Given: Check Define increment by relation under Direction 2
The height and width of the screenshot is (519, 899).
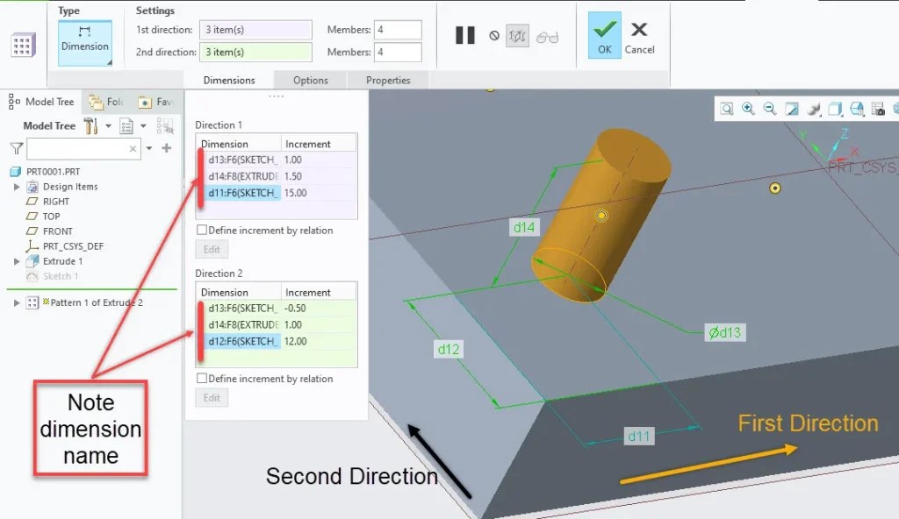Looking at the screenshot, I should point(200,379).
